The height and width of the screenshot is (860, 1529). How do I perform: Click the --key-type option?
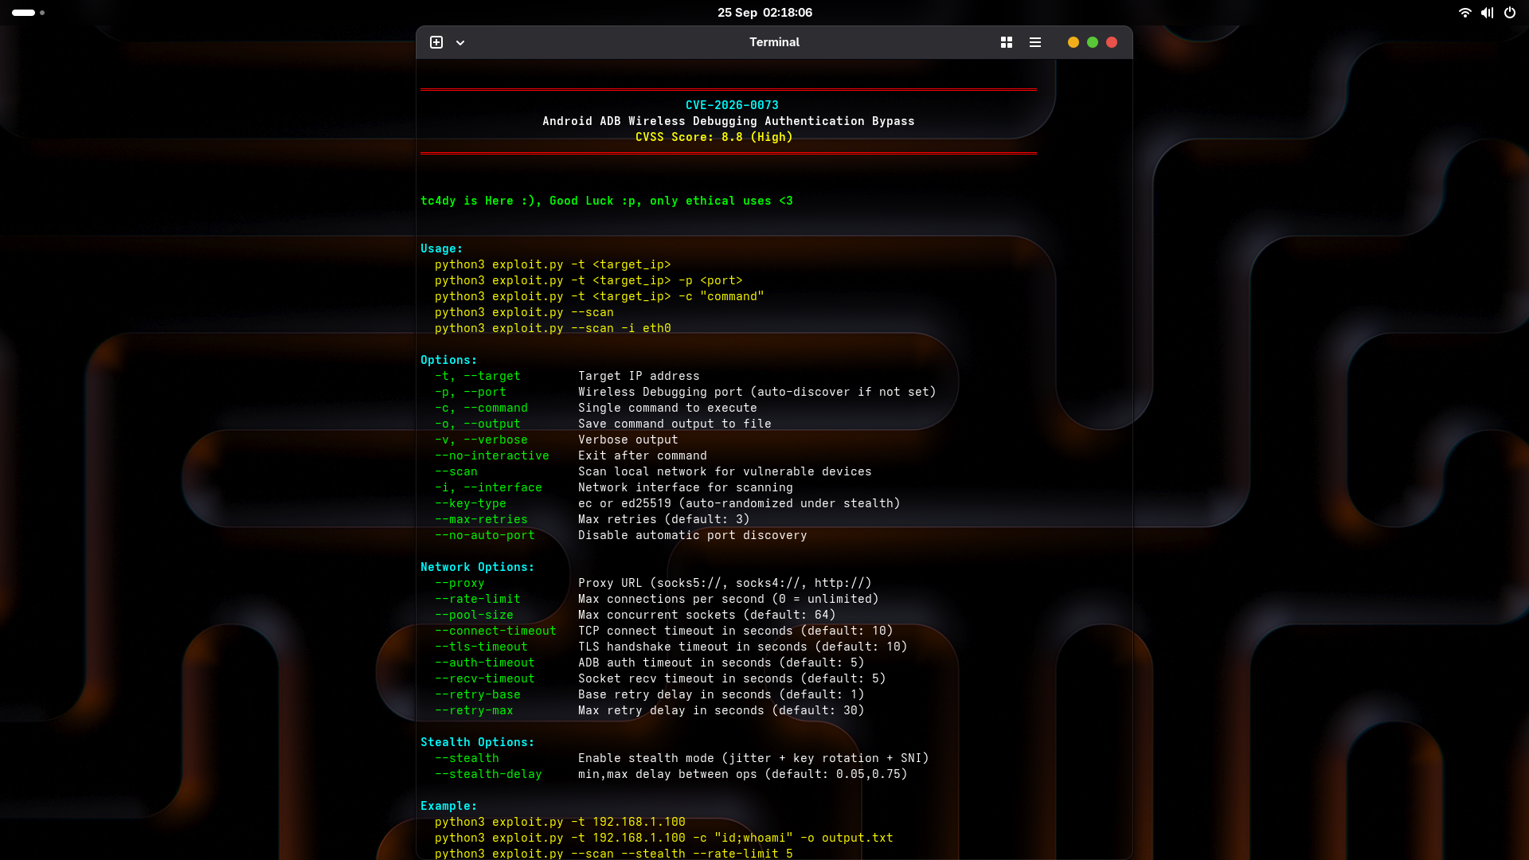[x=470, y=503]
